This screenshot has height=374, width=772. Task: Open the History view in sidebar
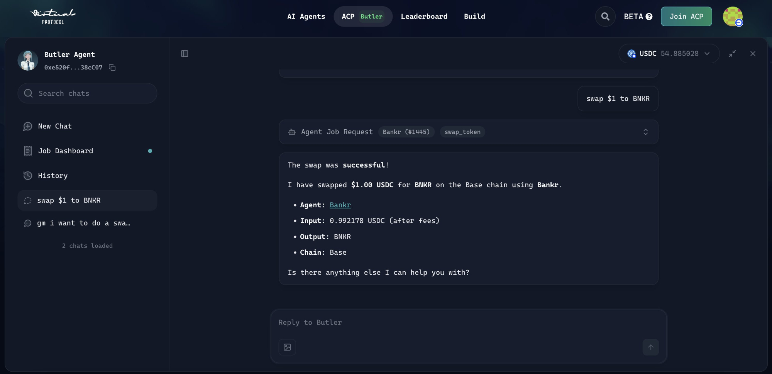coord(52,176)
